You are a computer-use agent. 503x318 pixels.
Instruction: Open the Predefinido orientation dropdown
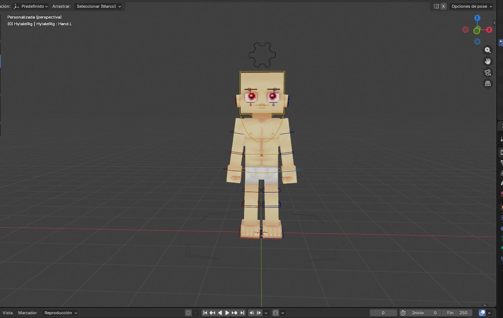(31, 6)
